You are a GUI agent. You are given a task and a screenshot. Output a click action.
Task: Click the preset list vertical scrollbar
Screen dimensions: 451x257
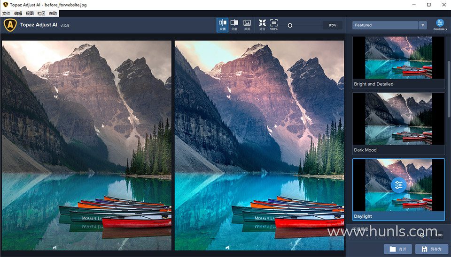(x=449, y=89)
